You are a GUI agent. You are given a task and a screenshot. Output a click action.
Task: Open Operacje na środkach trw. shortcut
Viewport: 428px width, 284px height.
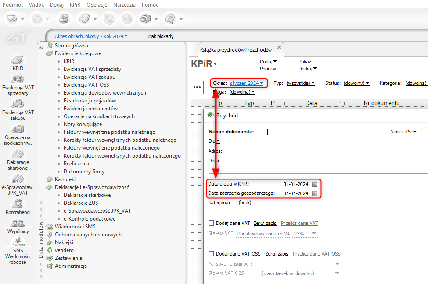(18, 135)
